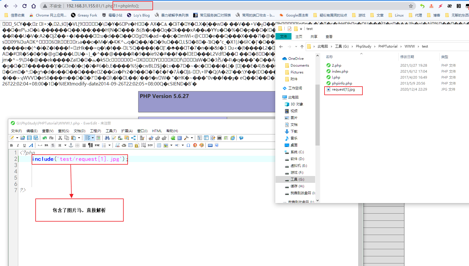Click the Save file icon in EverEdit toolbar
The width and height of the screenshot is (469, 266).
tap(29, 138)
